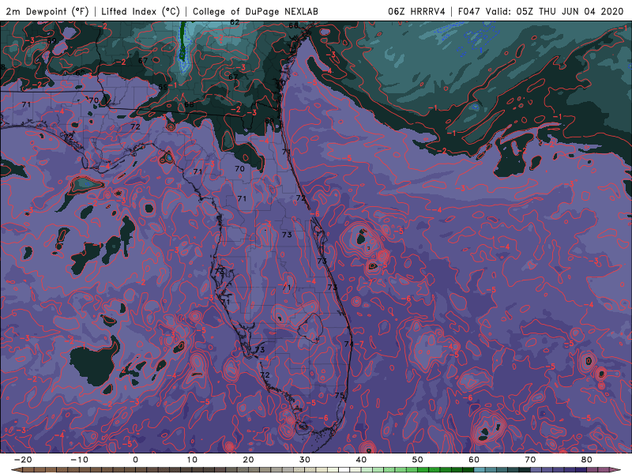Click the "20" color scale label
The height and width of the screenshot is (474, 632).
(x=248, y=460)
